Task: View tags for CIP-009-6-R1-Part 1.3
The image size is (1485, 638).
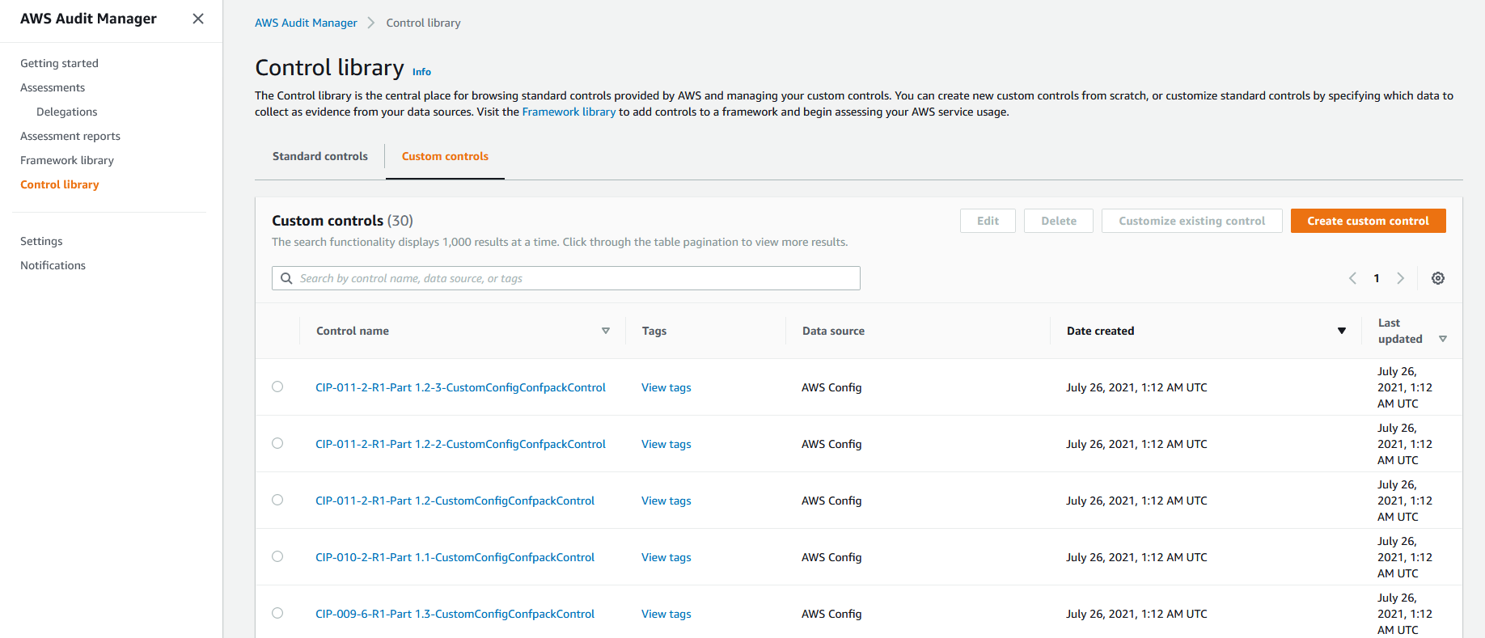Action: (x=666, y=614)
